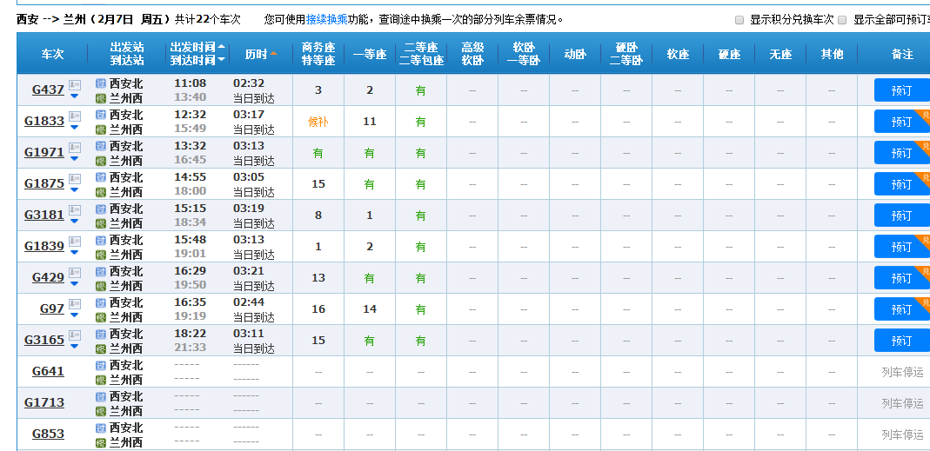This screenshot has height=451, width=930.
Task: Click the green 终 station icon in G437 row
Action: click(101, 98)
